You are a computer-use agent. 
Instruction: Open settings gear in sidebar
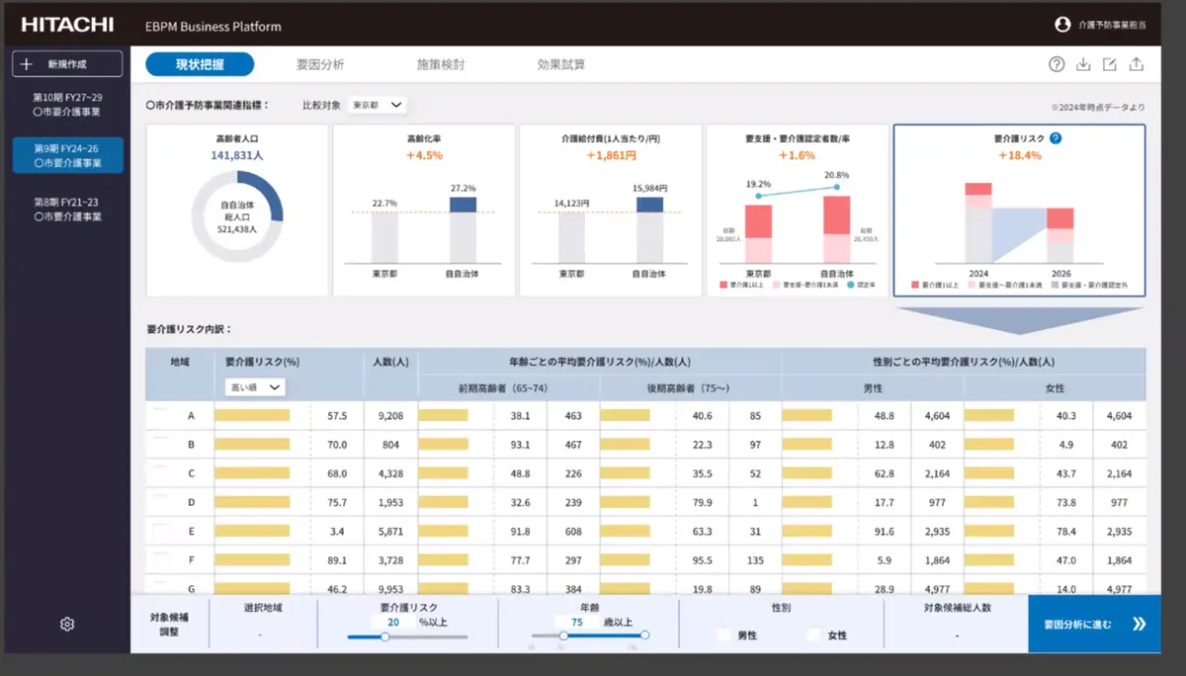[x=67, y=624]
